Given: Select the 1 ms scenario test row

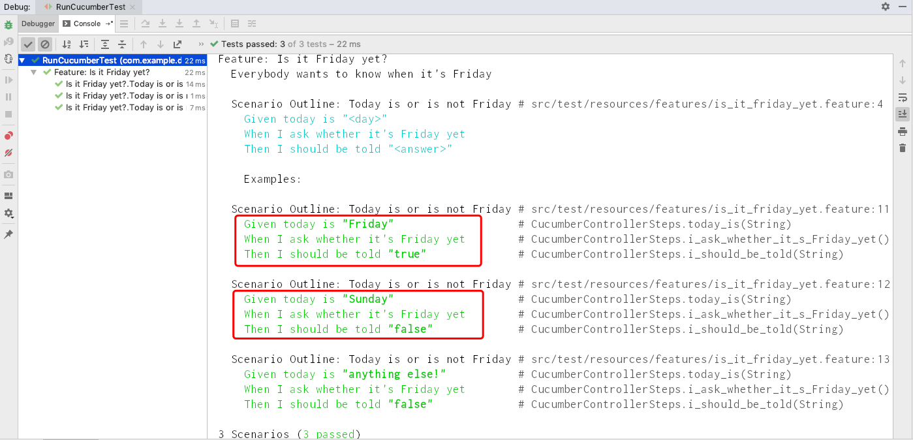Looking at the screenshot, I should 113,96.
